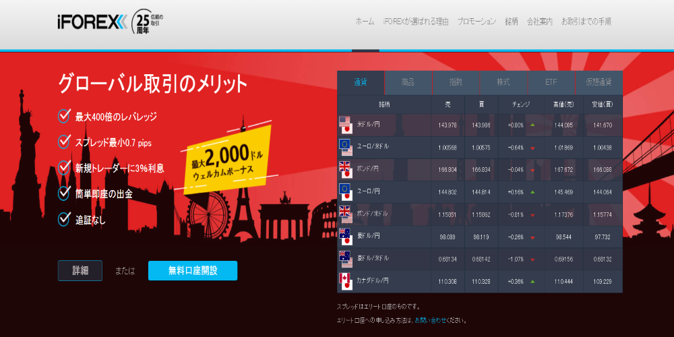Screen dimensions: 674x337
Task: Click the checkmark icon beside 追証なし
Action: coord(63,219)
